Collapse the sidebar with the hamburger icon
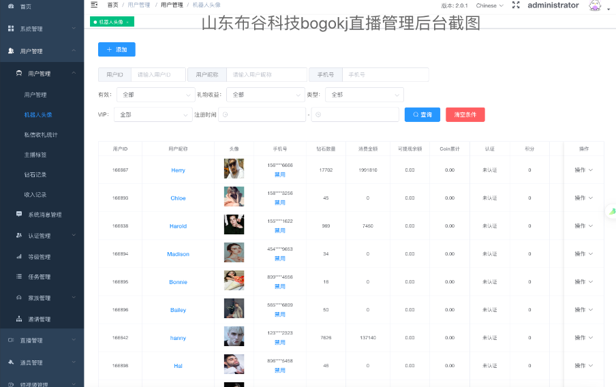Screen dimensions: 616x387 tap(94, 5)
